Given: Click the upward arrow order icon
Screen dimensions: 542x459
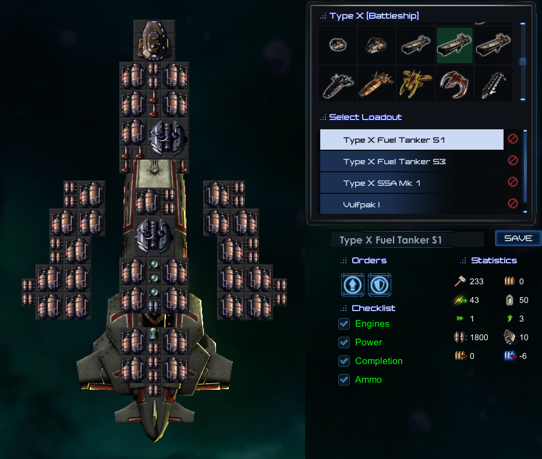Looking at the screenshot, I should [x=353, y=285].
